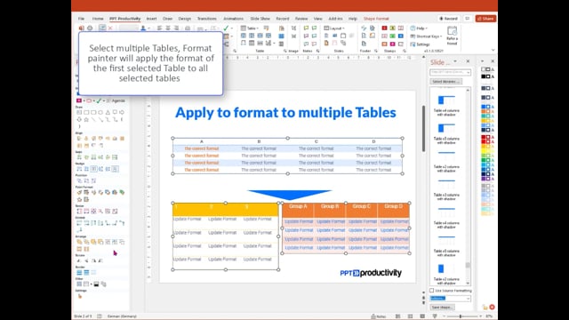Click the print icon in the ribbon
The image size is (569, 320).
point(90,28)
